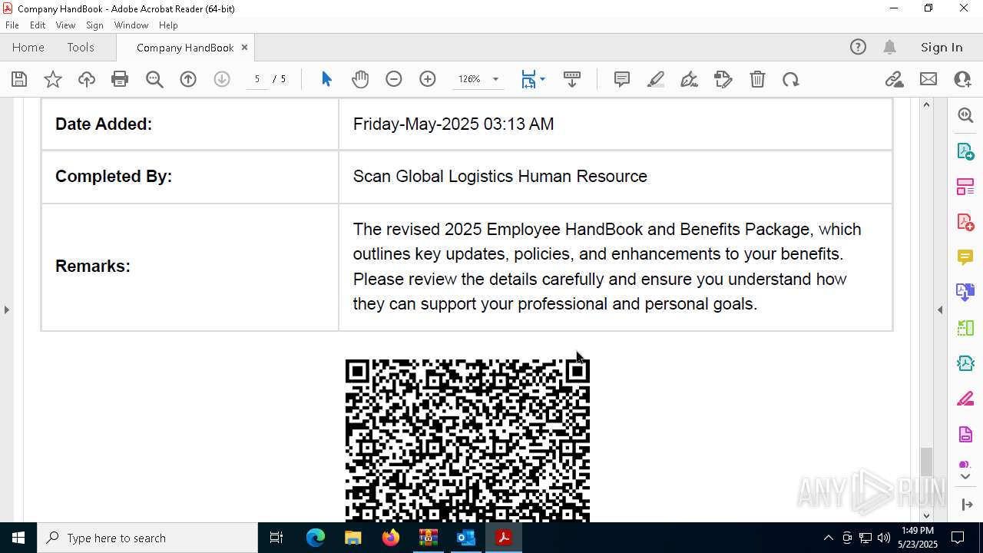The image size is (983, 553).
Task: Send file by email envelope icon
Action: (928, 79)
